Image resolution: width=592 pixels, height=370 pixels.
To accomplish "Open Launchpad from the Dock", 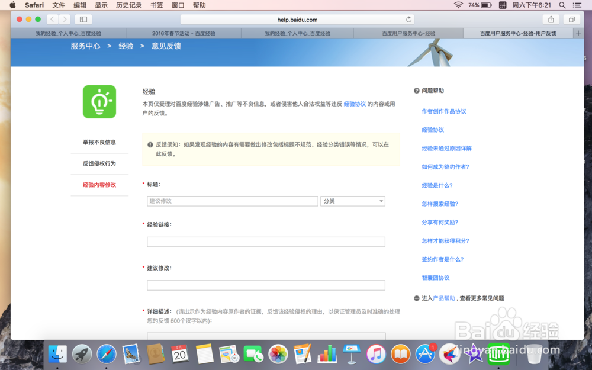I will [x=82, y=353].
